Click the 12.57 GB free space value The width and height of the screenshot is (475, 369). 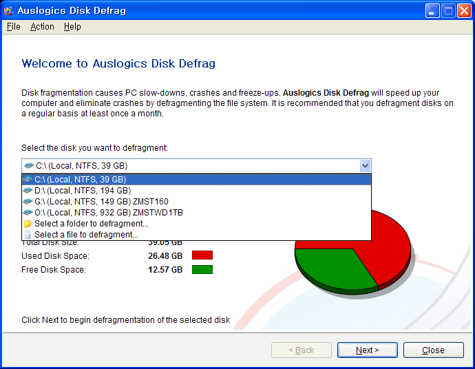[165, 270]
